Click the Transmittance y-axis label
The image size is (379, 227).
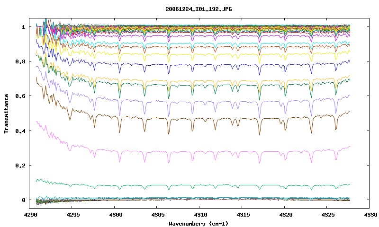6,113
